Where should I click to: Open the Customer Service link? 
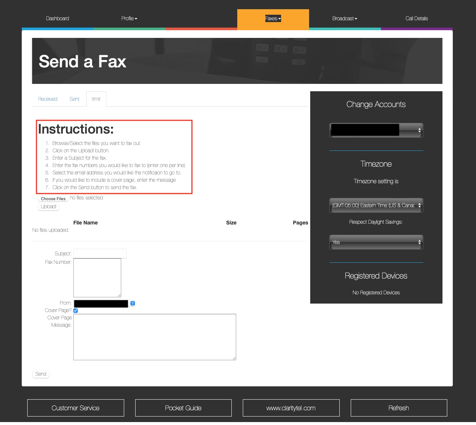coord(76,408)
